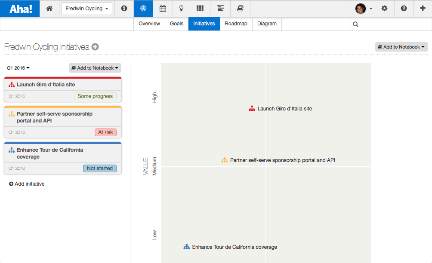Image resolution: width=432 pixels, height=263 pixels.
Task: Click Add initiative link
Action: (27, 184)
